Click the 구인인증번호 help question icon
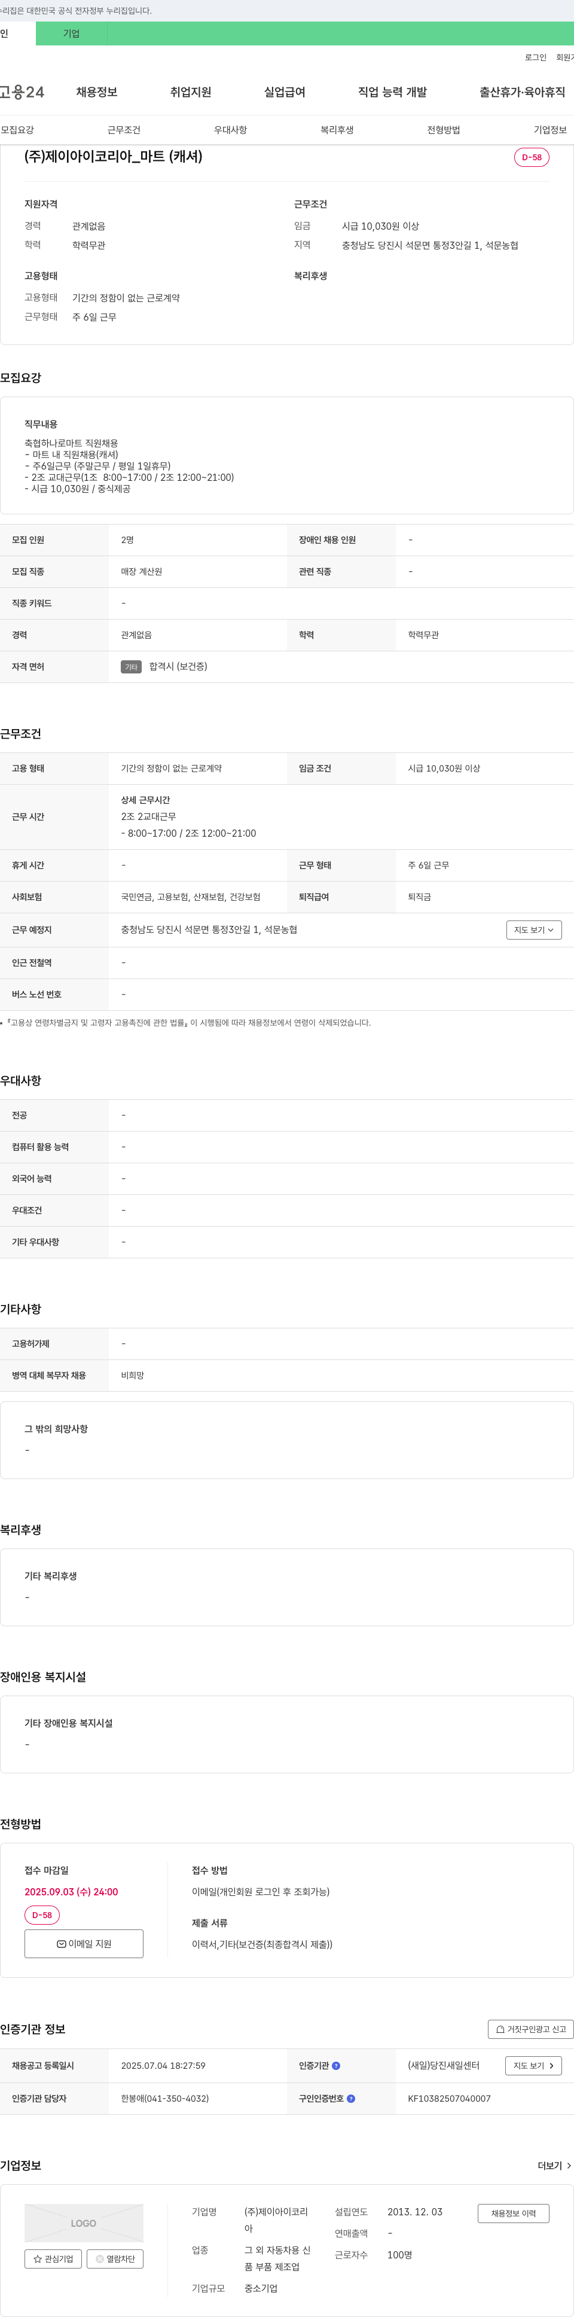The image size is (574, 2317). tap(351, 2099)
